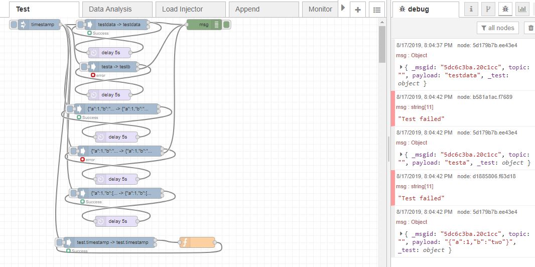Select the first delay 5s node

(110, 53)
